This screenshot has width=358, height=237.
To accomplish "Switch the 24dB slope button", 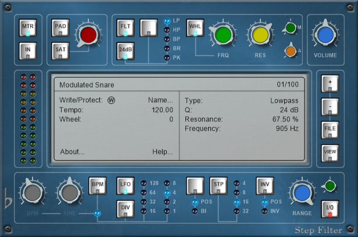I will pyautogui.click(x=126, y=51).
